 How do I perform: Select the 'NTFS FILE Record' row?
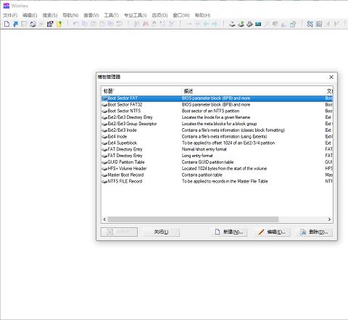pos(217,181)
